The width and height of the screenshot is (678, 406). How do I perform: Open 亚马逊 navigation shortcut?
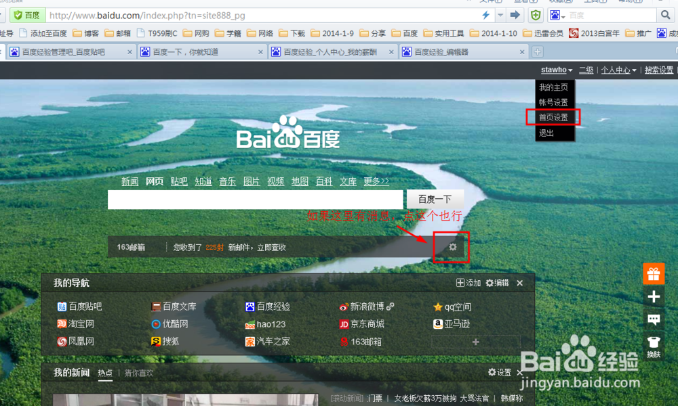coord(452,324)
